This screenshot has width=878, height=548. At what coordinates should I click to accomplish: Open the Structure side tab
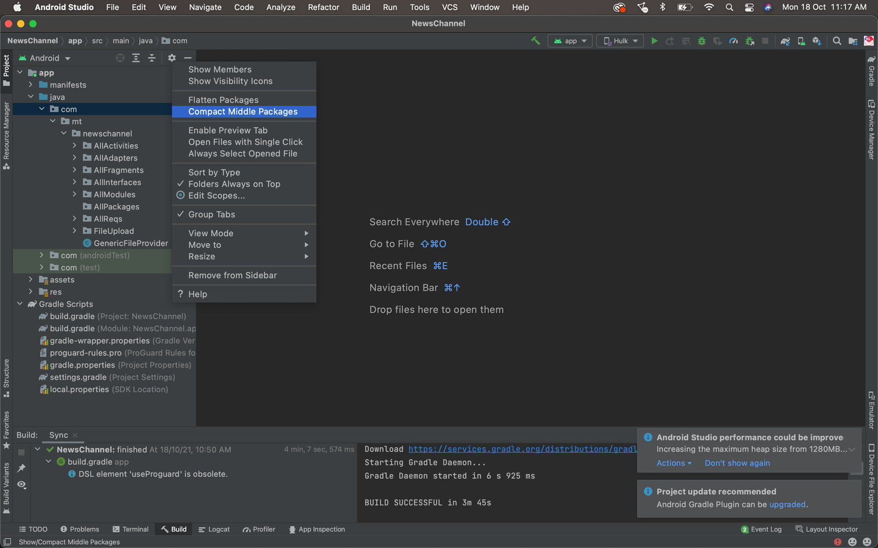(7, 378)
